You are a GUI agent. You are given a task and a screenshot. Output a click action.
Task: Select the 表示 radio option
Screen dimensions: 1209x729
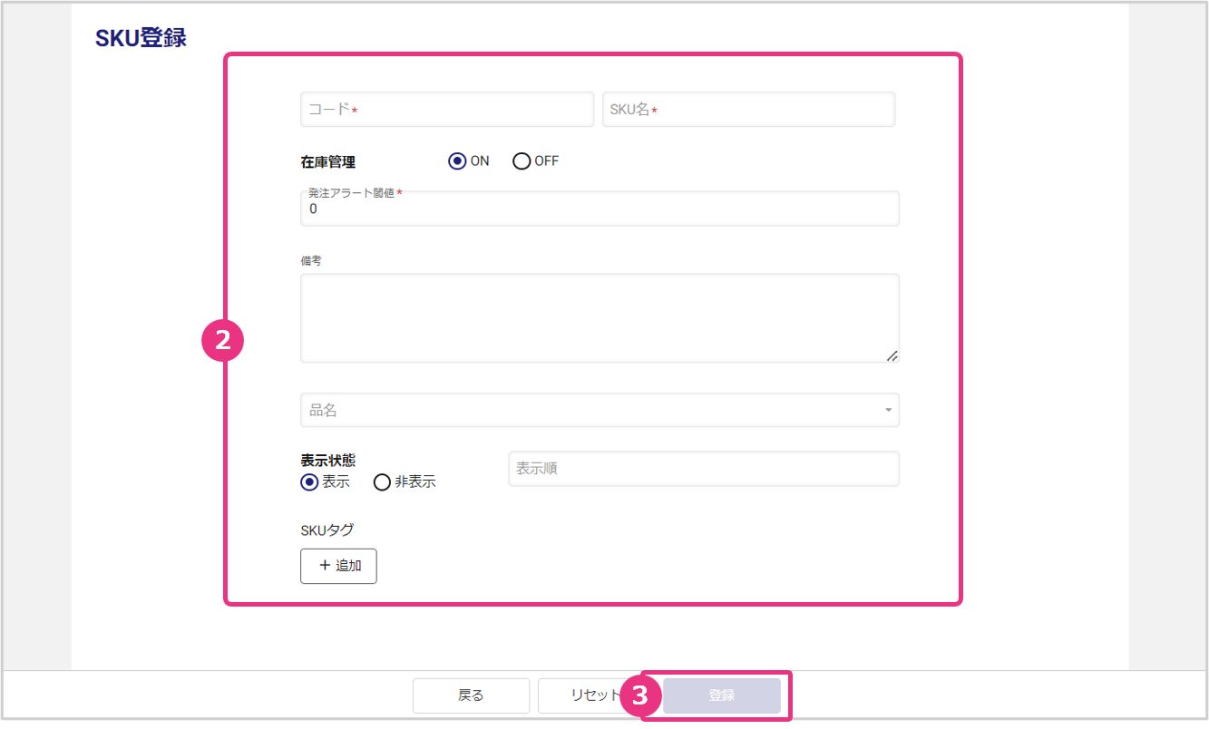point(309,482)
